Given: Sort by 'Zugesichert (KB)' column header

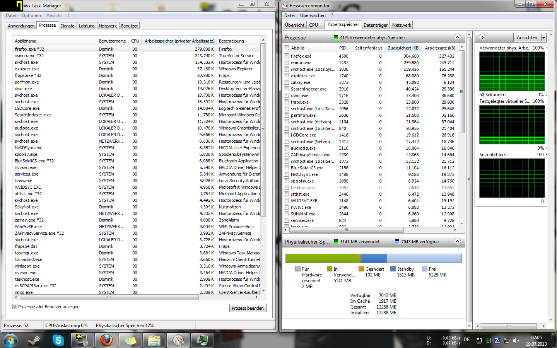Looking at the screenshot, I should click(403, 48).
